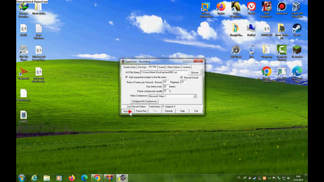
Task: Click Firefox icon in taskbar
Action: point(72,178)
